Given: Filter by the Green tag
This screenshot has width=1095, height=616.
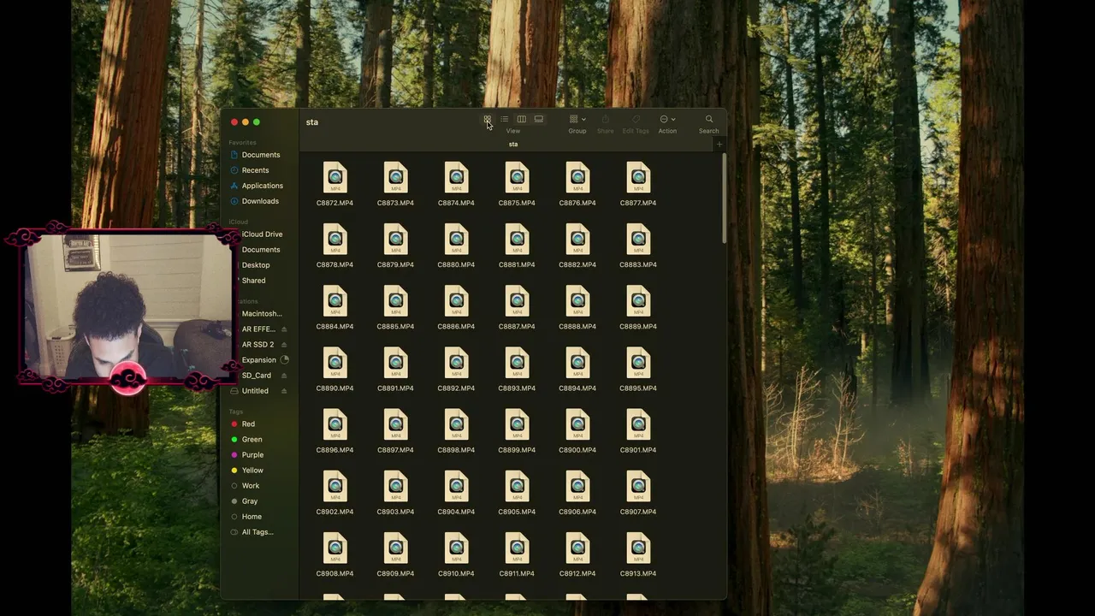Looking at the screenshot, I should [252, 440].
